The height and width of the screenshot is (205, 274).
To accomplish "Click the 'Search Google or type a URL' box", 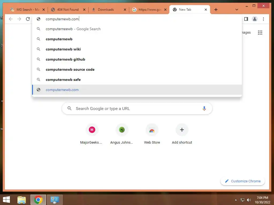I will pos(137,108).
